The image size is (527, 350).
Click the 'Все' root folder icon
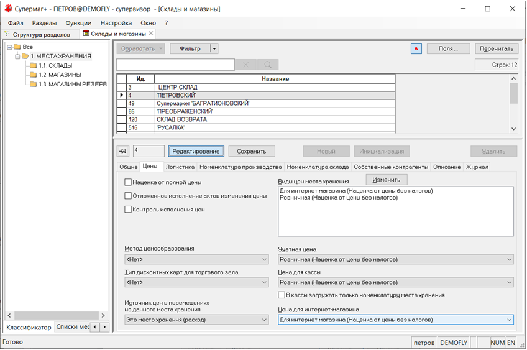point(17,47)
